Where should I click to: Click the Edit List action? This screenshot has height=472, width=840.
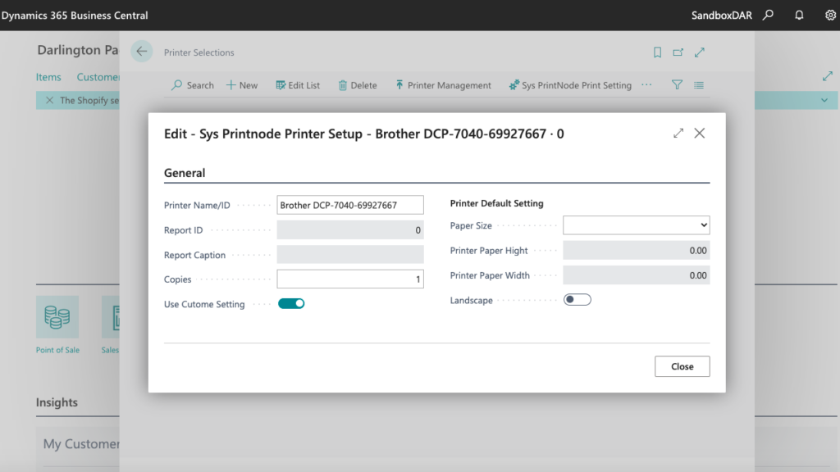click(298, 85)
